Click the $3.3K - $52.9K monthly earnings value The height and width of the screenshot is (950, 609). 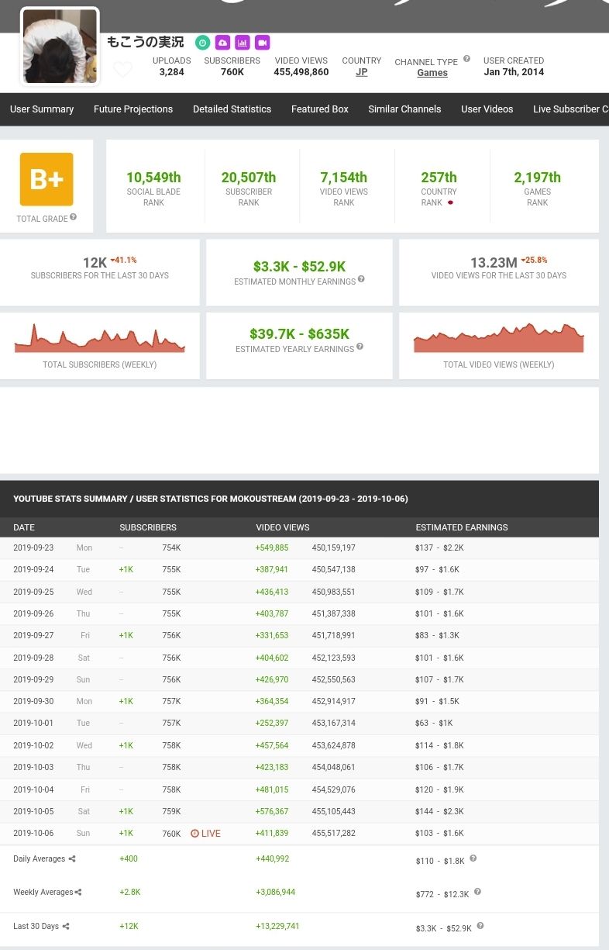tap(299, 267)
